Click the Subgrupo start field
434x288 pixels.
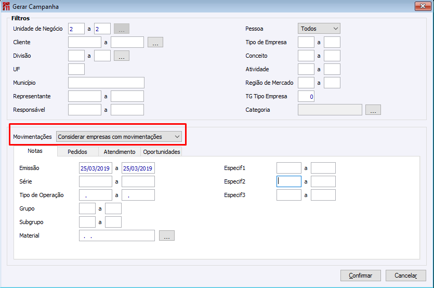pyautogui.click(x=87, y=222)
